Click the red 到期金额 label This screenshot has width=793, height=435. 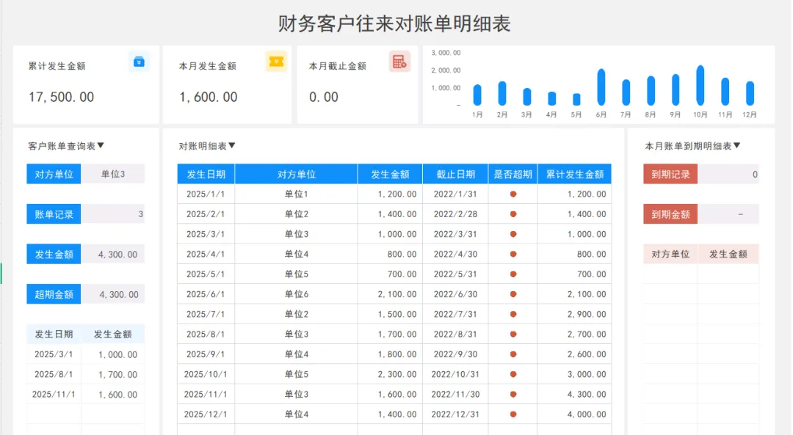click(x=670, y=214)
